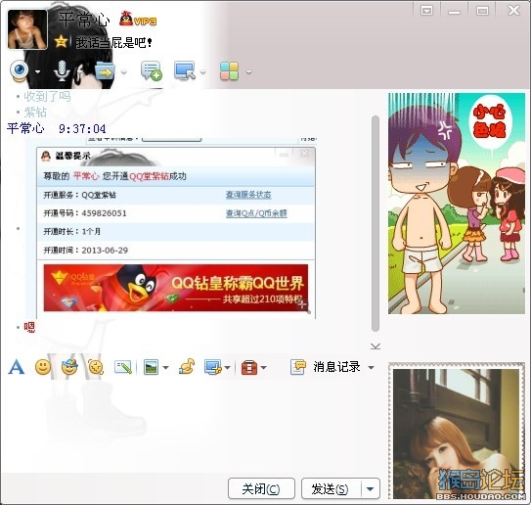Click the signature text 我话当屁是吧
The height and width of the screenshot is (505, 531).
(x=113, y=42)
